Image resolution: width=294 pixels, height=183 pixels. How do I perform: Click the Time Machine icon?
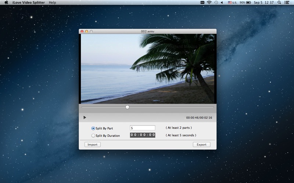pyautogui.click(x=216, y=3)
